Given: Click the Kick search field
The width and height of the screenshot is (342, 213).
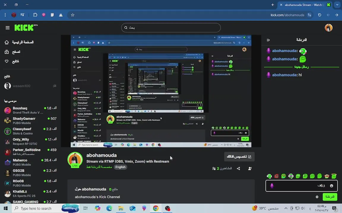Looking at the screenshot, I should [x=171, y=28].
